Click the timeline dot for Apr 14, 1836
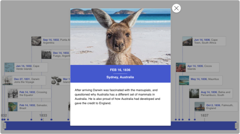The image size is (240, 134). click(176, 120)
